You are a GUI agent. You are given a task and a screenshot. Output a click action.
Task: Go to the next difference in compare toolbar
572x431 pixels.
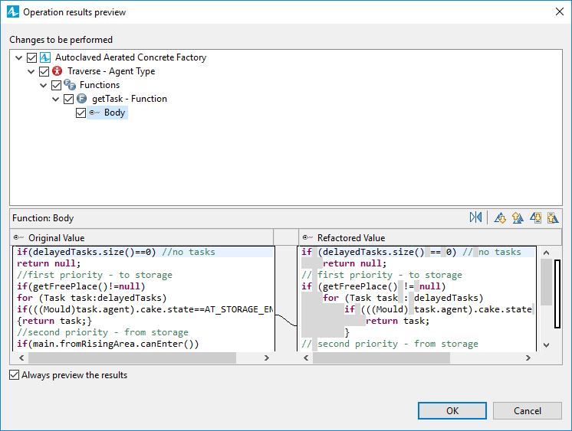point(500,217)
